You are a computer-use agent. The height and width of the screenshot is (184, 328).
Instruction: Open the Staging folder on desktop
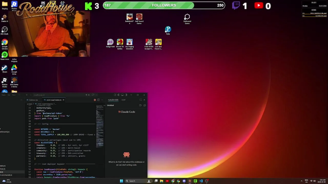click(5, 5)
